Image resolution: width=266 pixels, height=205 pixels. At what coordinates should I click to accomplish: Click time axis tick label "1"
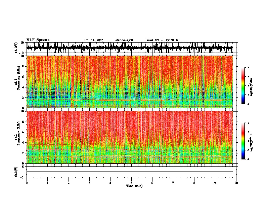[47, 183]
